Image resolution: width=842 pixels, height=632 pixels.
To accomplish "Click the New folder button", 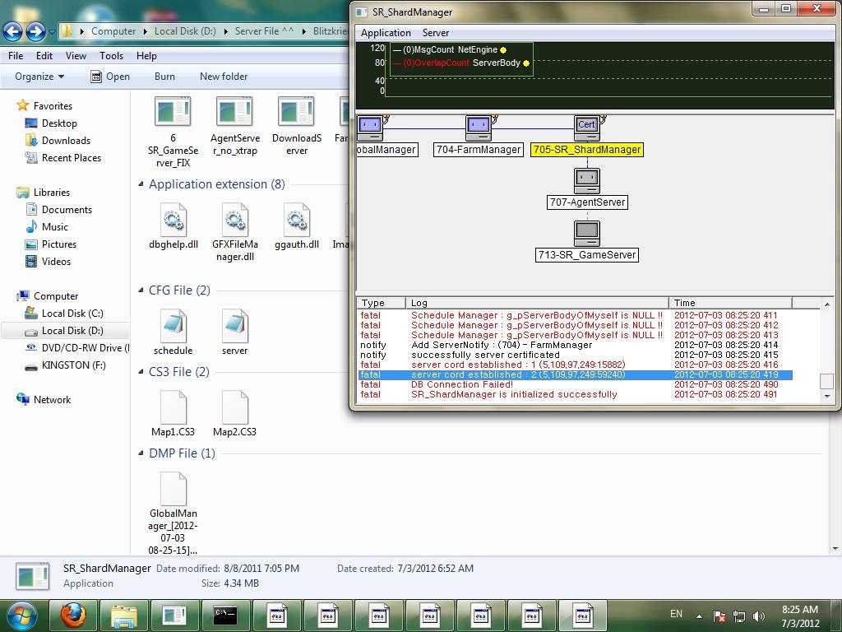I will (224, 77).
